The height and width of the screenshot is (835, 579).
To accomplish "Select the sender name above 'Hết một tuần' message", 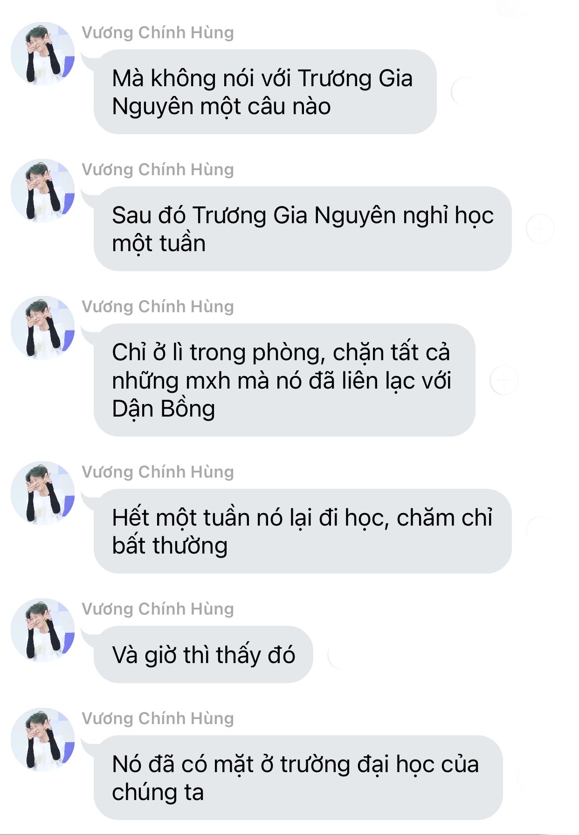I will (x=158, y=472).
